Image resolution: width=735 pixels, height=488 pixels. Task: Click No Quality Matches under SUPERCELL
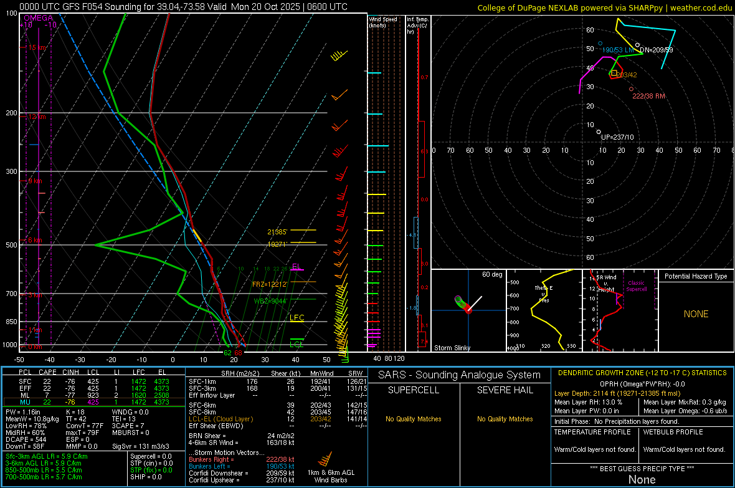click(414, 419)
